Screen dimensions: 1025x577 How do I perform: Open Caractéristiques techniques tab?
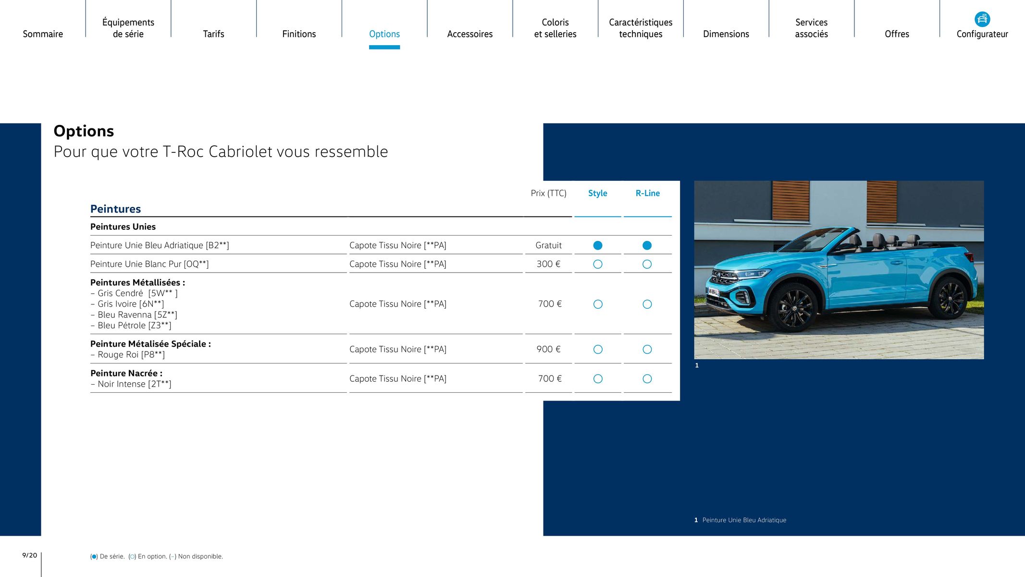641,28
